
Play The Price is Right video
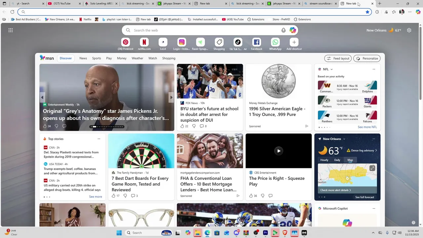(279, 151)
